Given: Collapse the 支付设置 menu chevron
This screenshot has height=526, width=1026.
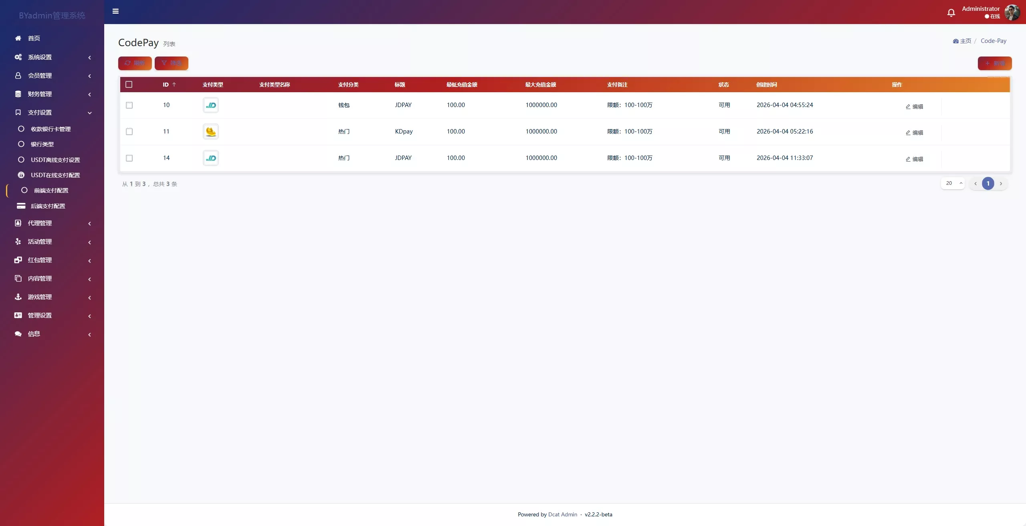Looking at the screenshot, I should (90, 113).
